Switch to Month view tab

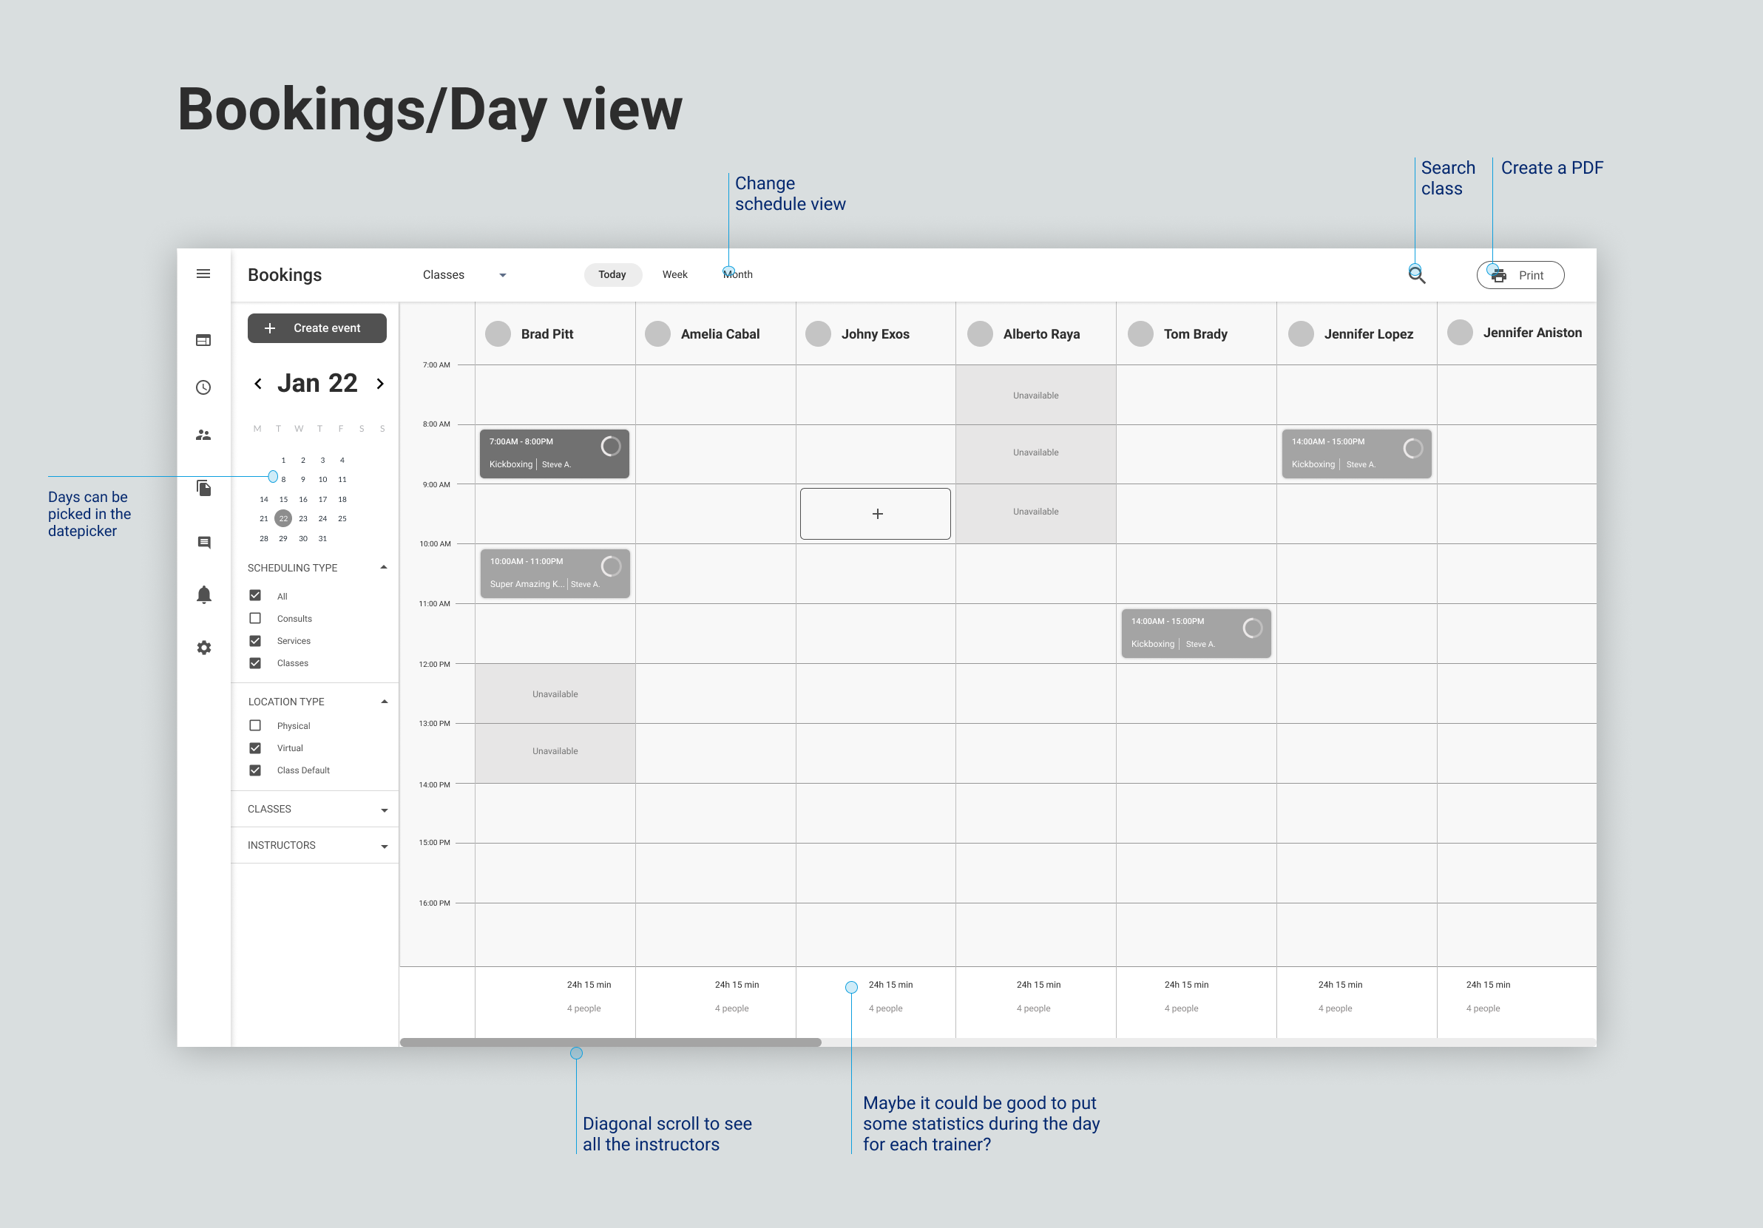click(x=738, y=275)
